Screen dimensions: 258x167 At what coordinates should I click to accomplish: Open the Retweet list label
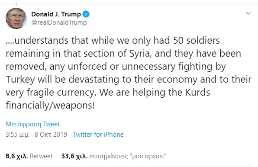(x=41, y=156)
